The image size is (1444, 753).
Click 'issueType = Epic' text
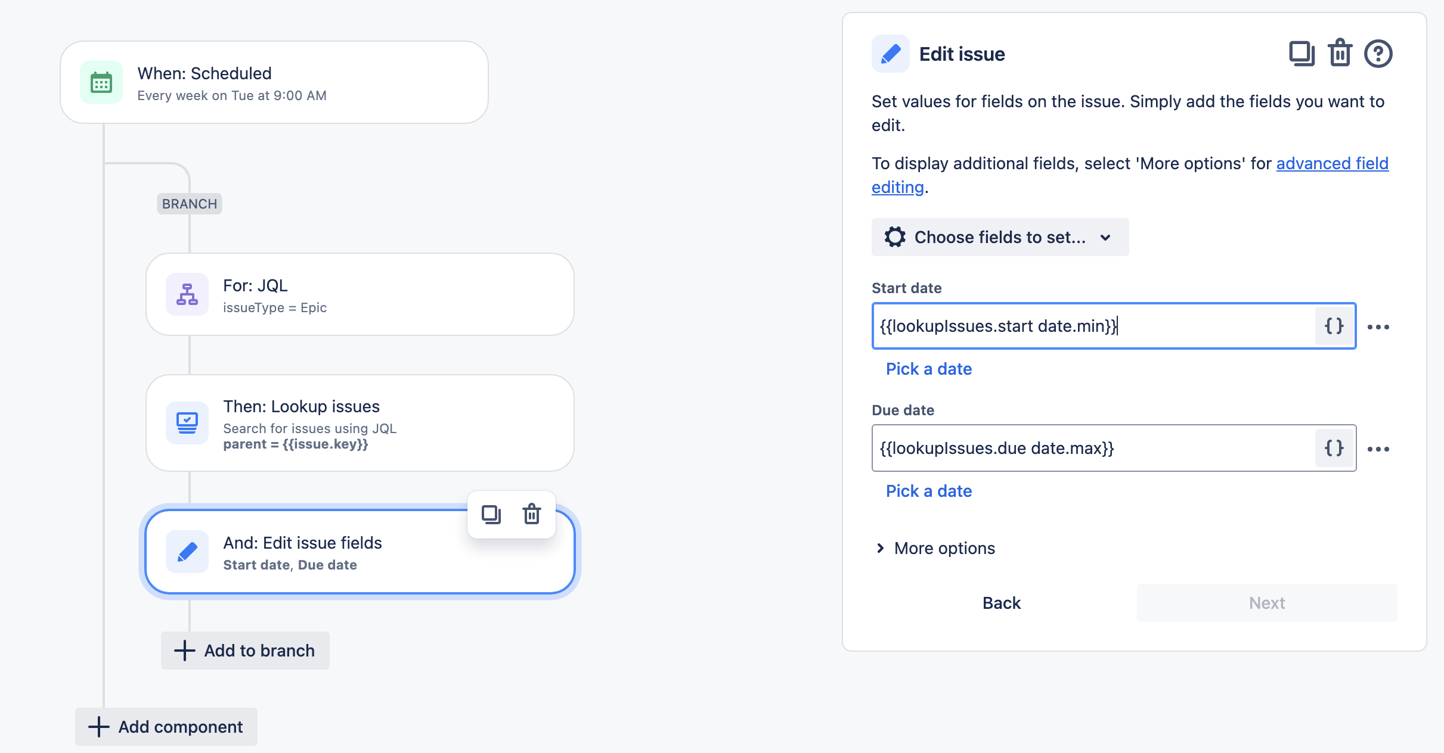click(275, 308)
